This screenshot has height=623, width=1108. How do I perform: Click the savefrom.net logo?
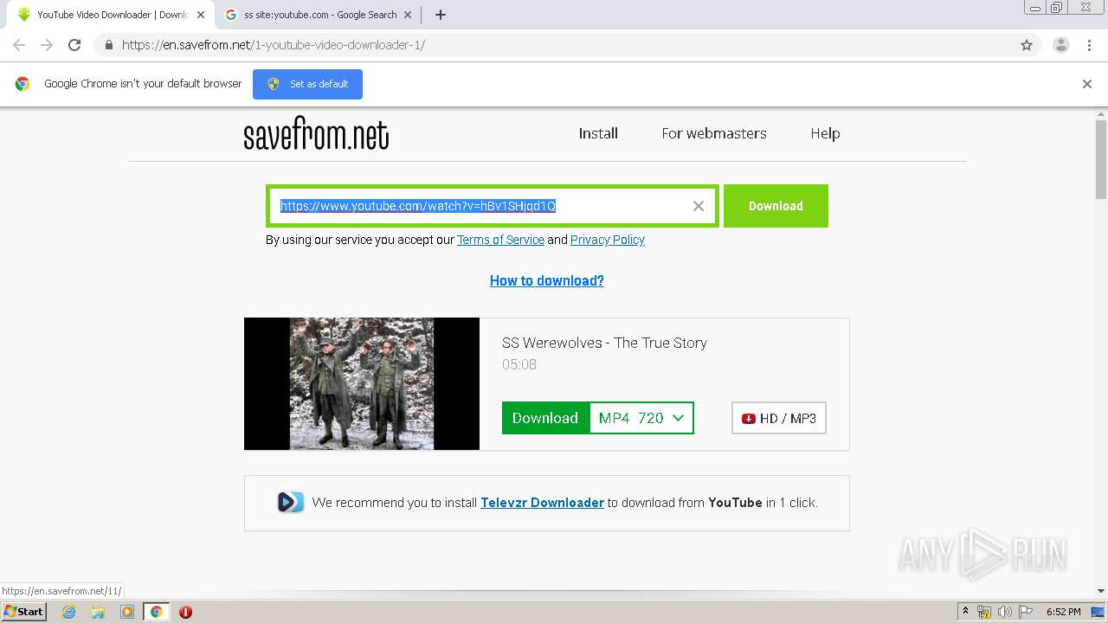coord(316,134)
